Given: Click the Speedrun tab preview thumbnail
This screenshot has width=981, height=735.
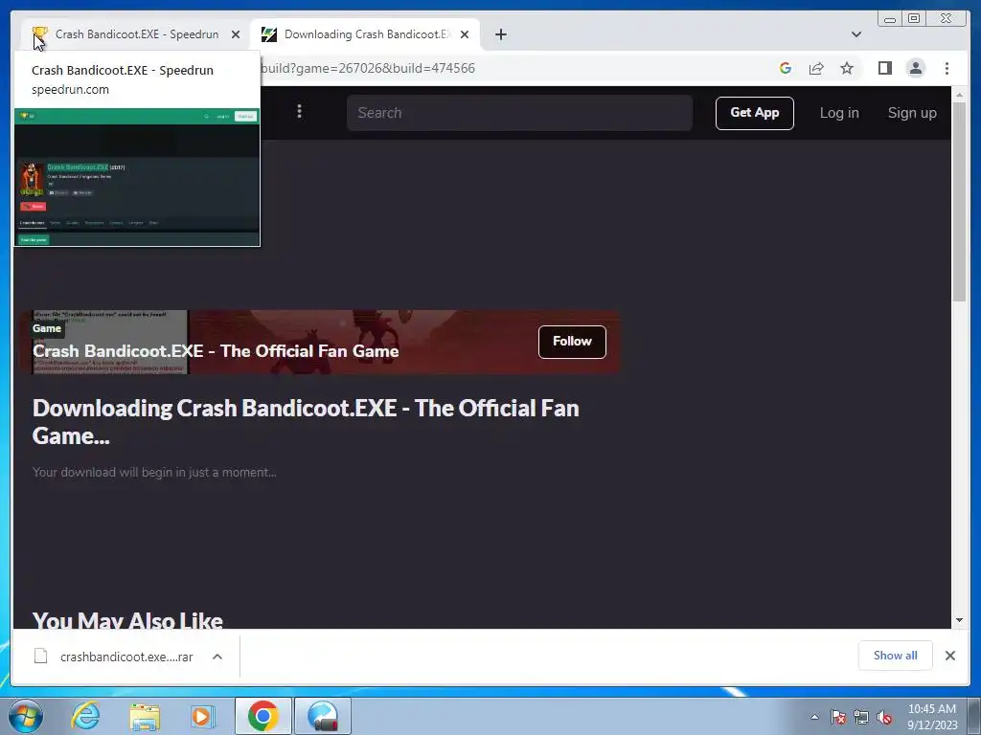Looking at the screenshot, I should [137, 177].
